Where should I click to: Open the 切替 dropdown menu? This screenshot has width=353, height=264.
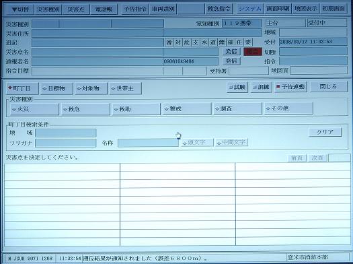pos(19,9)
